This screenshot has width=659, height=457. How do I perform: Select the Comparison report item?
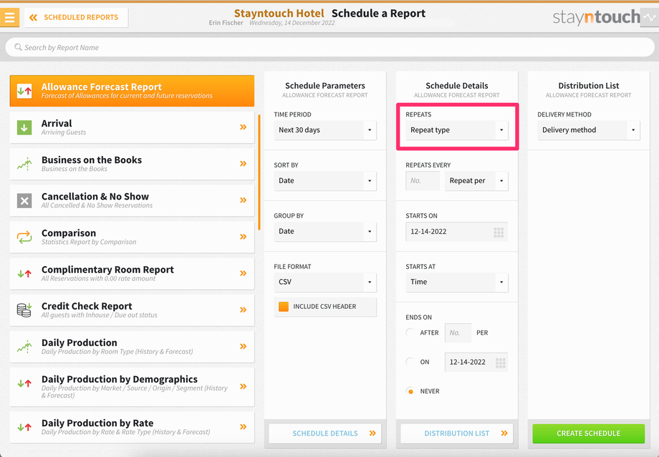tap(132, 237)
